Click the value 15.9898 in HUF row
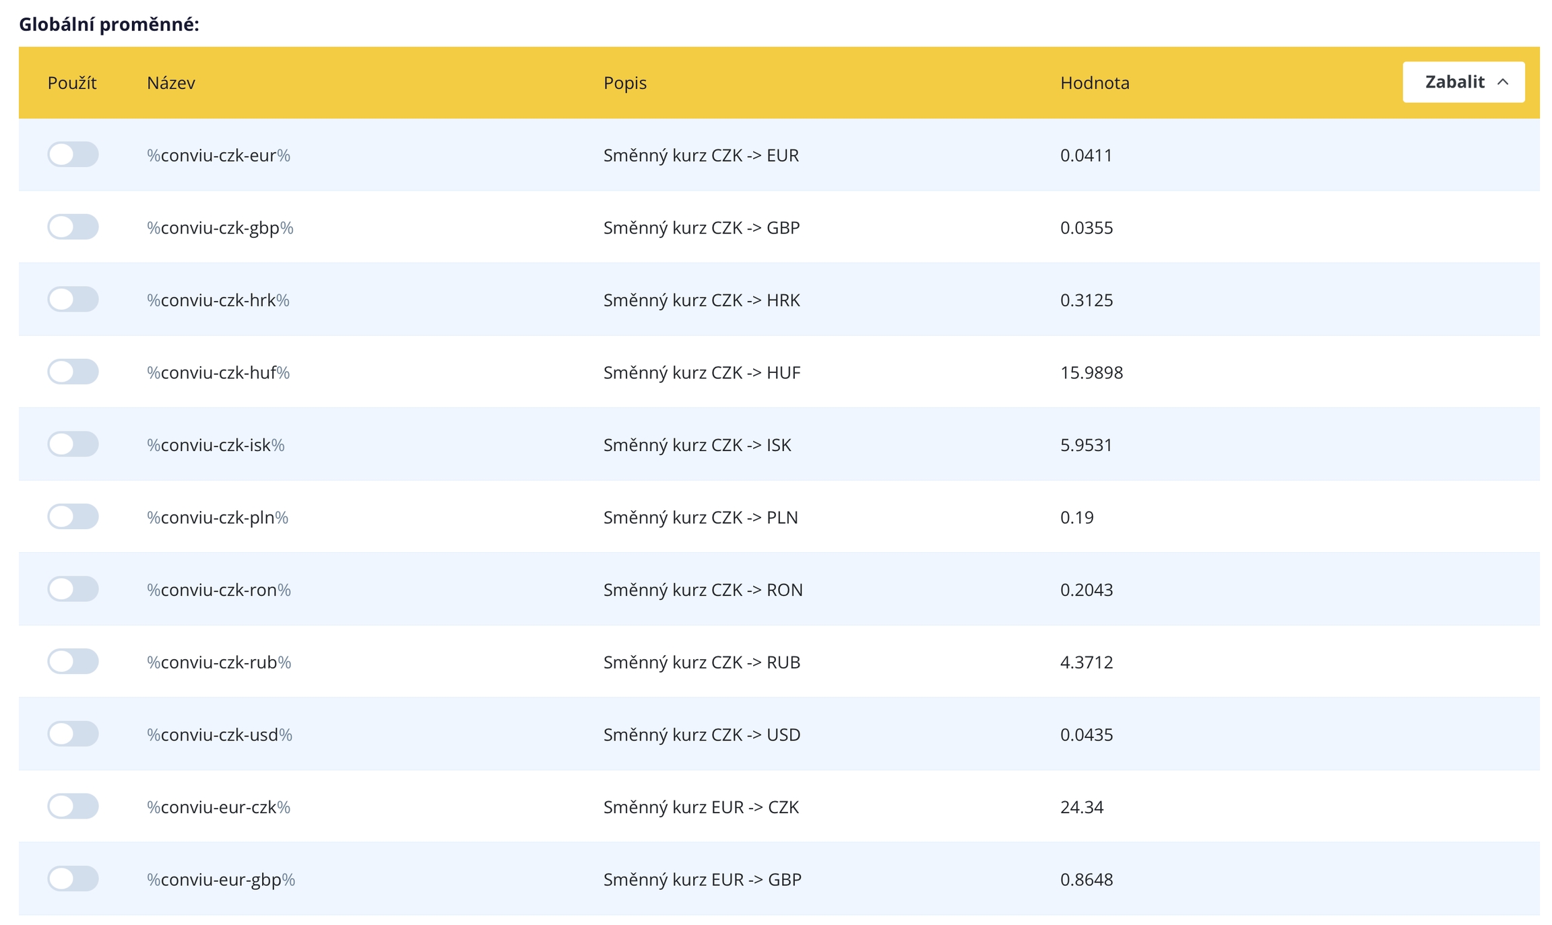Viewport: 1552px width, 925px height. point(1091,372)
